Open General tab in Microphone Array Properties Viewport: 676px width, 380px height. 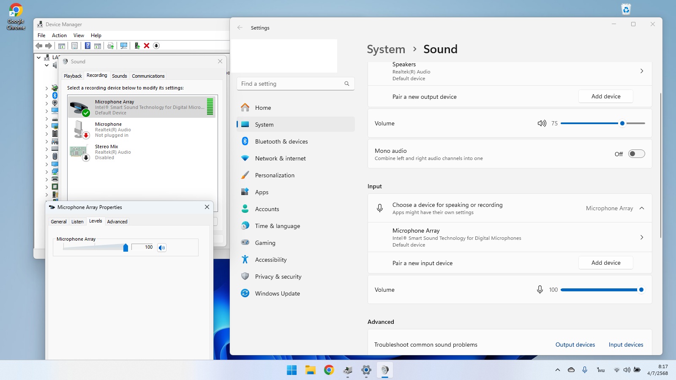(x=59, y=222)
